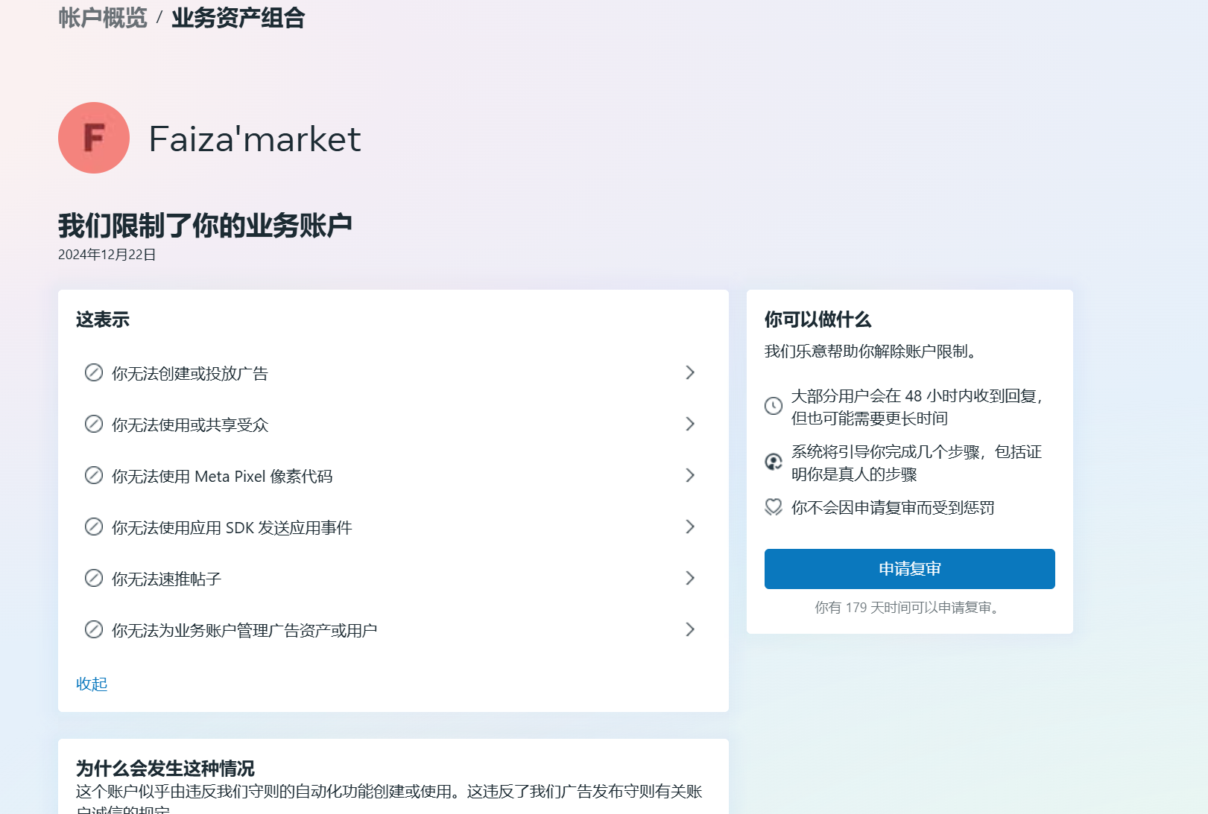Click the heart icon beside 你不会因申请复审而受到惩罚
Image resolution: width=1208 pixels, height=814 pixels.
pos(774,507)
